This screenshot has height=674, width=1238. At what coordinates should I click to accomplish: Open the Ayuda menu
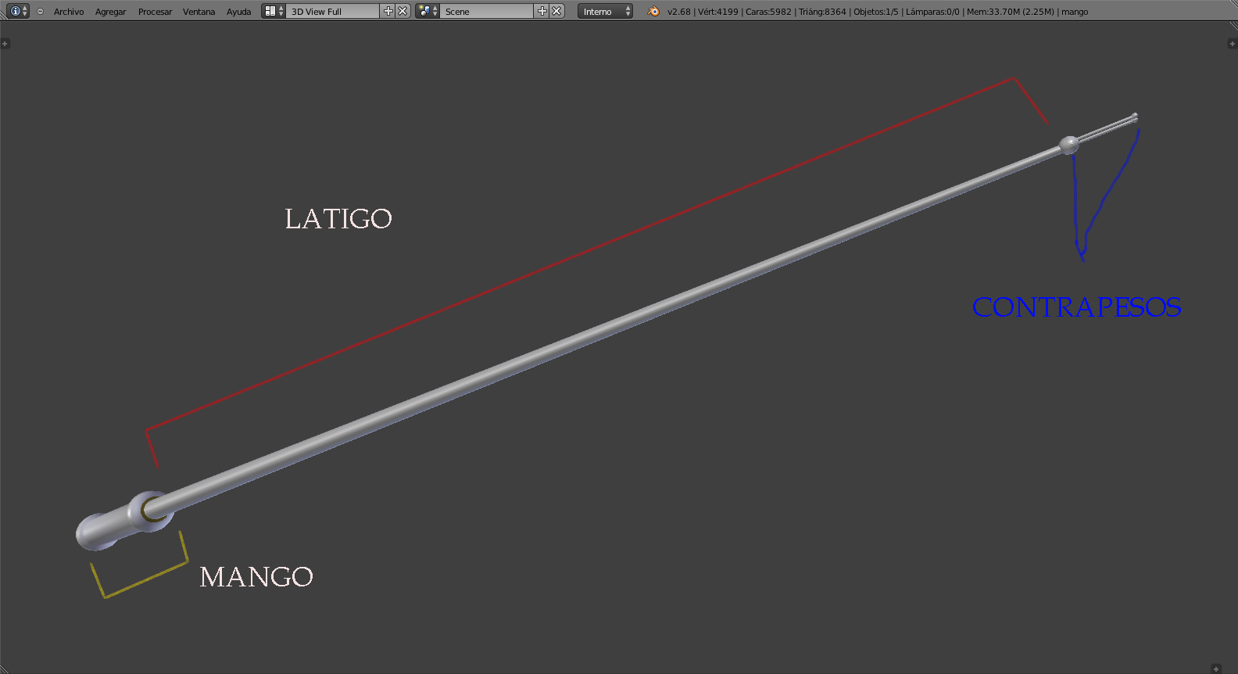point(238,12)
